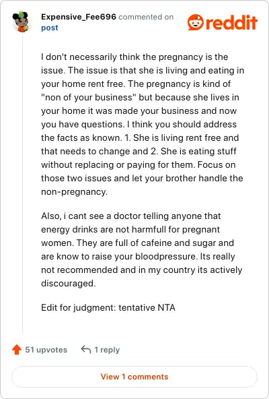Viewport: 269px width, 399px height.
Task: Click the word "non-pregnancy." in the comment
Action: pos(75,191)
